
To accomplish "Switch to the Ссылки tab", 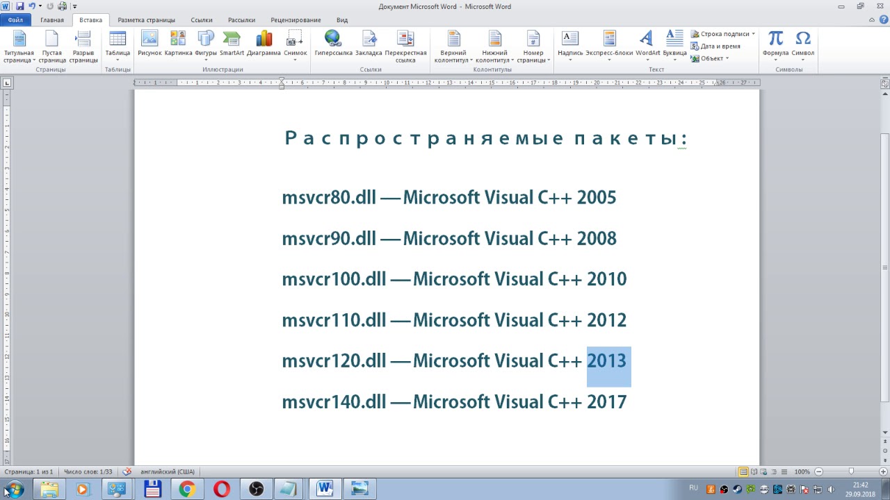I will [202, 20].
